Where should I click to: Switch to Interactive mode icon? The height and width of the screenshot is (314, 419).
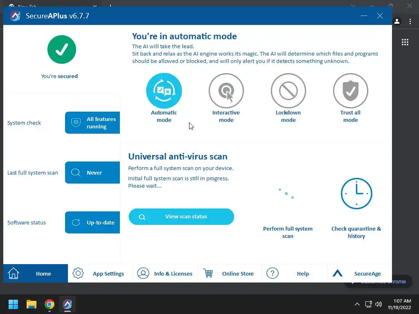226,91
